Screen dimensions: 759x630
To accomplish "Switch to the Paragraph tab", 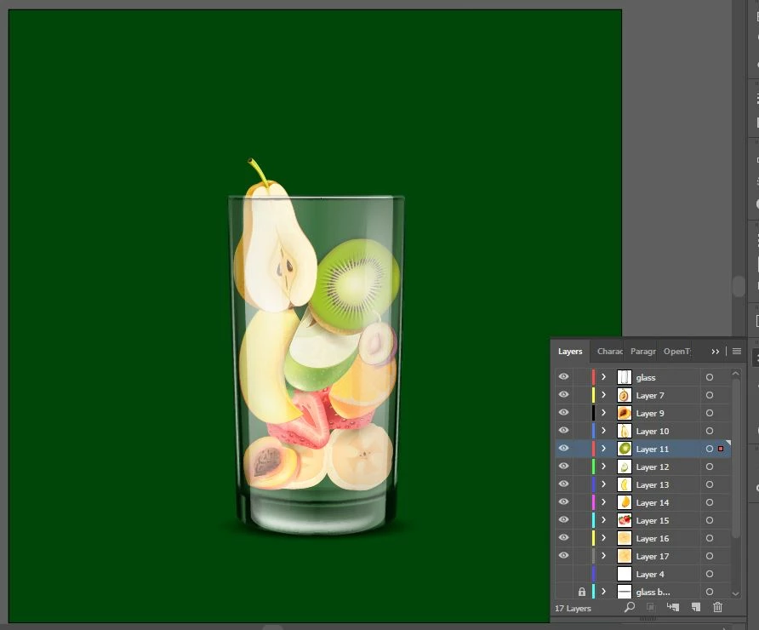I will [x=642, y=351].
